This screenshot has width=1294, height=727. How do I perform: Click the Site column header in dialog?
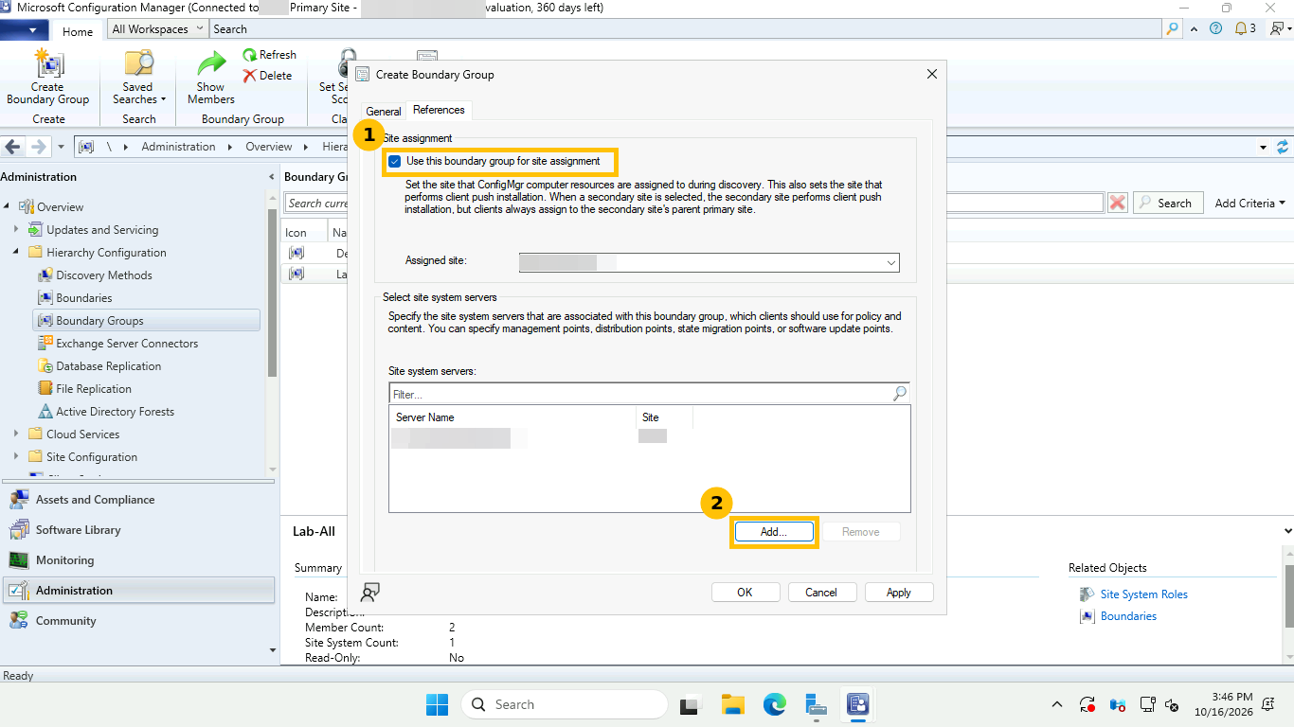[664, 417]
